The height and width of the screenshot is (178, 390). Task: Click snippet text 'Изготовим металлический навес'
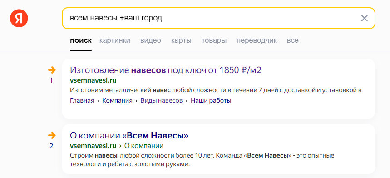point(120,90)
